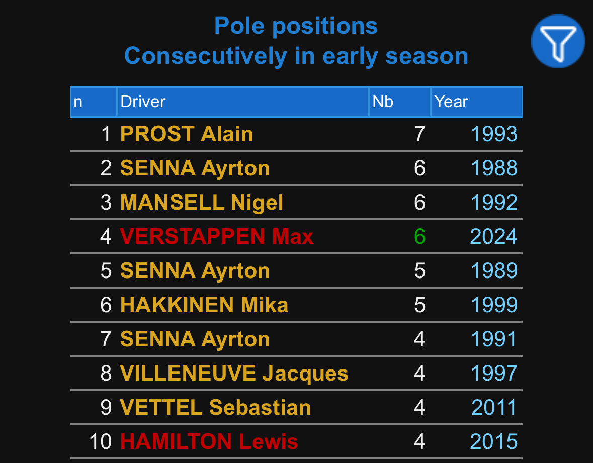Open VERSTAPPEN Max driver link
The width and height of the screenshot is (593, 463).
point(217,237)
